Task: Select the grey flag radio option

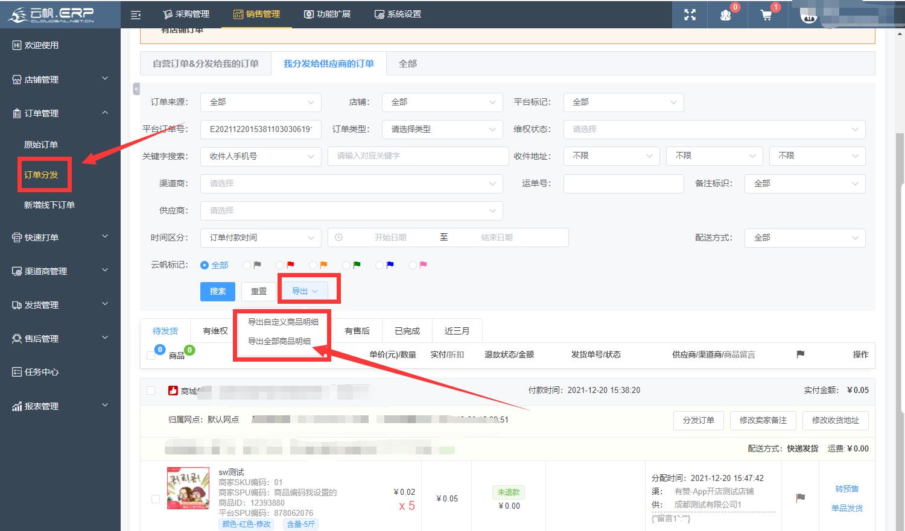Action: pos(247,265)
